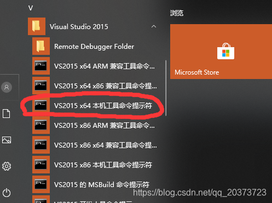Launch VS2015 x86 x64 兼容工具命令提示符

94,145
